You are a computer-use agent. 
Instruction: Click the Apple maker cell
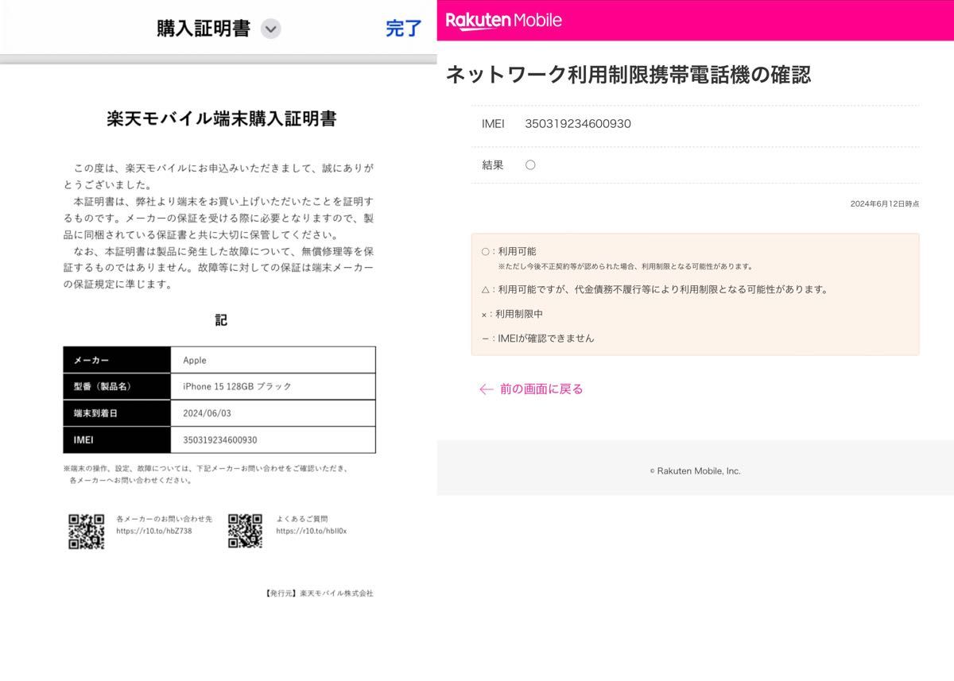[x=273, y=360]
